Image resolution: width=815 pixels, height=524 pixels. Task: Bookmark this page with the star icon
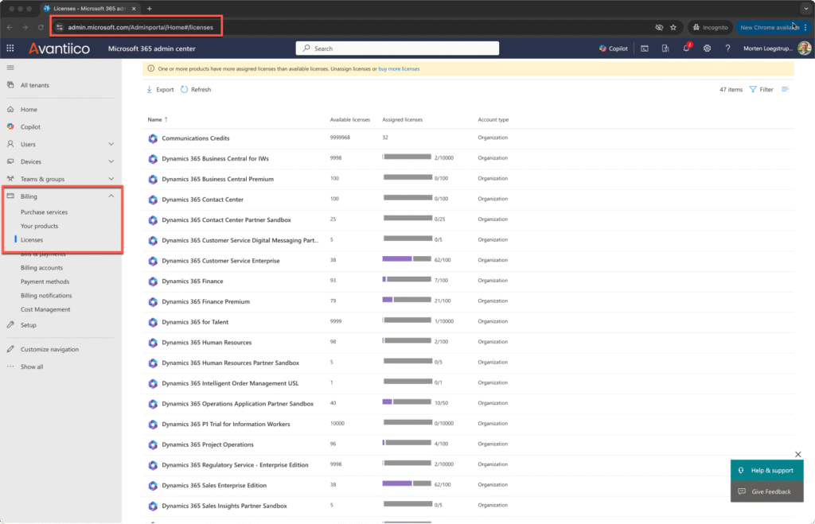click(x=673, y=27)
